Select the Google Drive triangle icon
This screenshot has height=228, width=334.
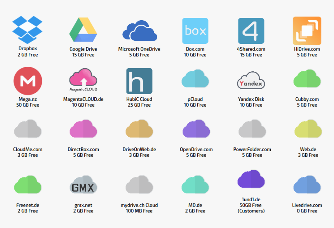coord(83,29)
